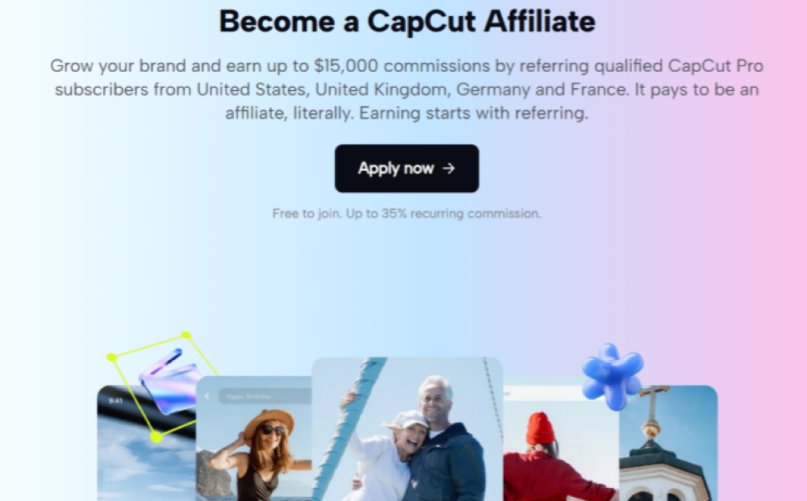Click the Free to join commission note
Viewport: 807px width, 501px height.
(x=407, y=214)
